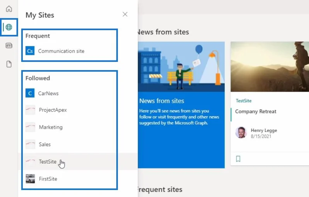This screenshot has width=309, height=197.
Task: Open the FirstSite followed site
Action: [48, 179]
